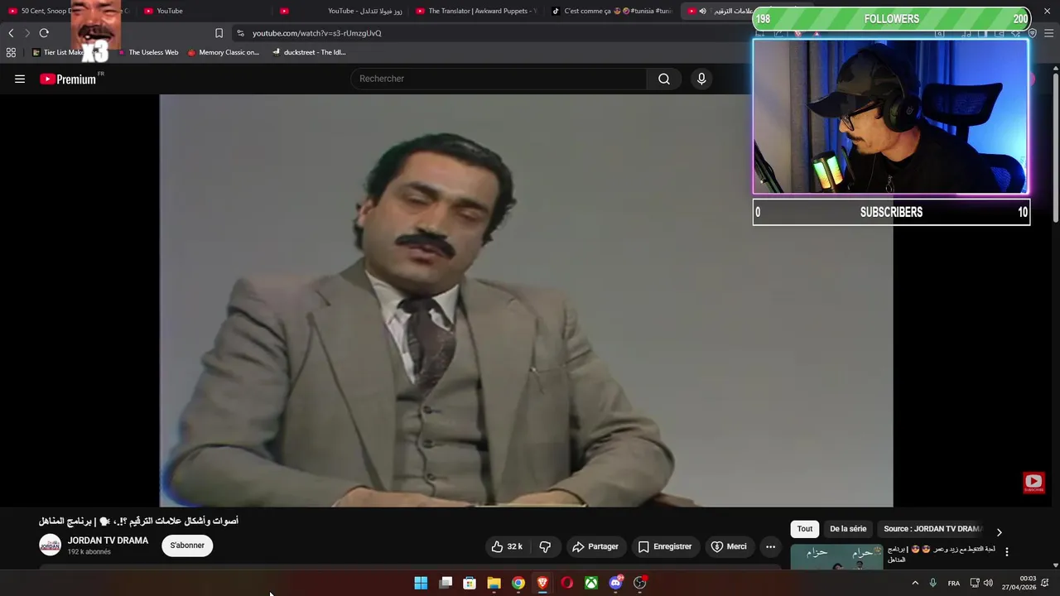Click the Enregistrer save button
The width and height of the screenshot is (1060, 596).
click(x=665, y=546)
